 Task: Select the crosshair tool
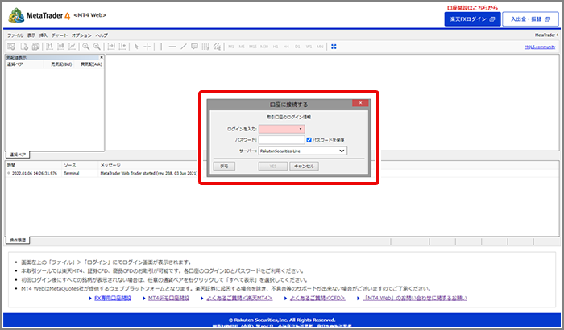[x=147, y=47]
